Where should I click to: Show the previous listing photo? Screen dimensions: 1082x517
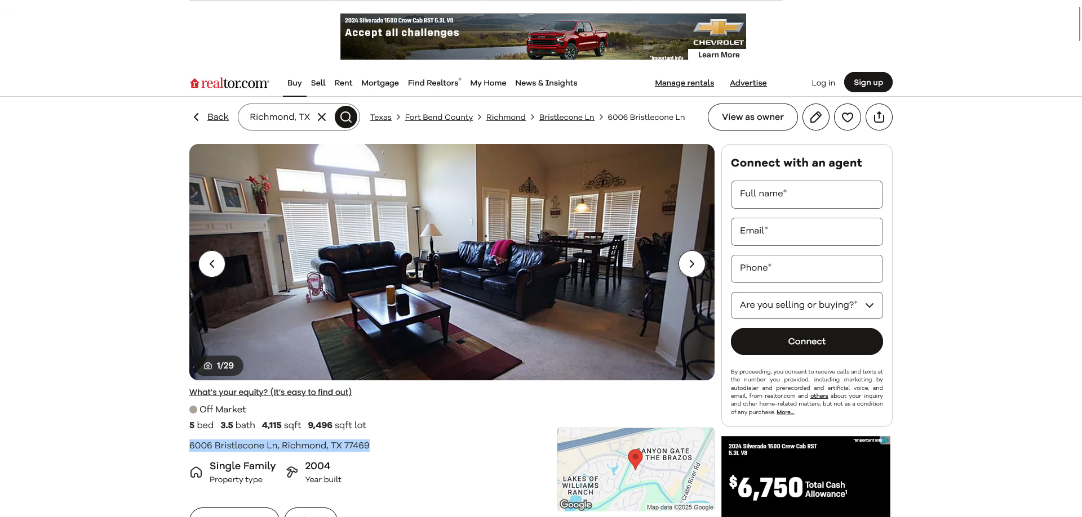coord(212,264)
